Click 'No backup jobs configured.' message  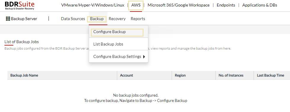tap(136, 95)
